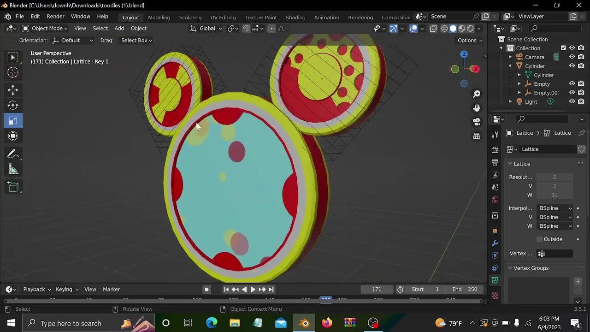The image size is (590, 332).
Task: Open Firefox from the taskbar
Action: point(327,323)
